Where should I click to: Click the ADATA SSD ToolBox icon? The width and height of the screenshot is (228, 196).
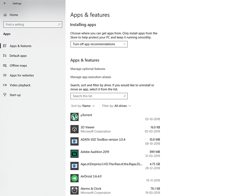[x=74, y=141]
